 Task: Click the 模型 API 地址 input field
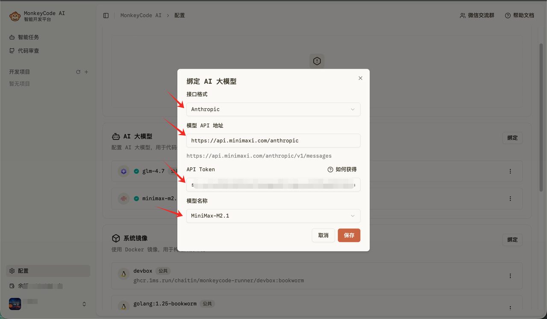pos(273,141)
